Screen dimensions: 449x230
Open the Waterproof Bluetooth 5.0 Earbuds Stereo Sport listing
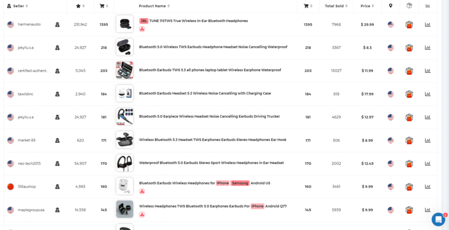pos(211,163)
